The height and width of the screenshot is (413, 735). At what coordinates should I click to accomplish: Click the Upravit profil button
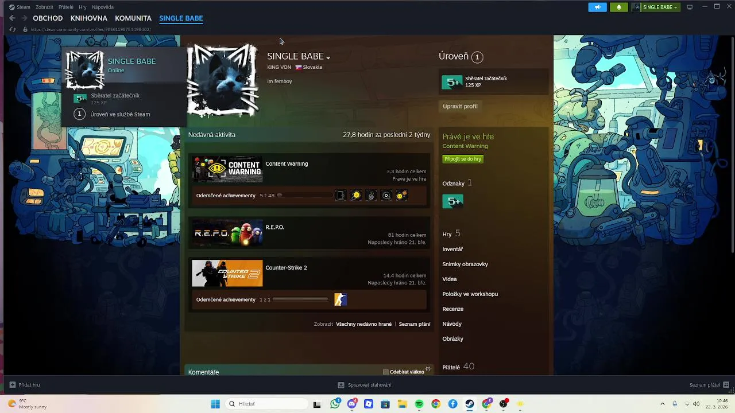pos(461,106)
